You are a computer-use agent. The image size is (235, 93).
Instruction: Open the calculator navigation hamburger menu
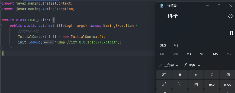pos(161,16)
